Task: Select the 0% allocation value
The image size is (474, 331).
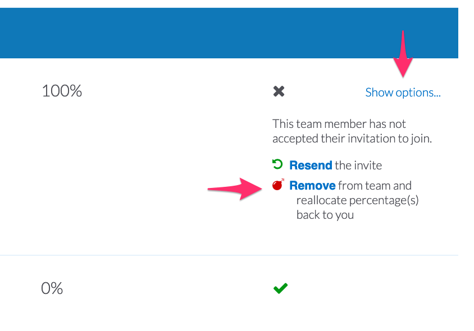Action: tap(52, 288)
